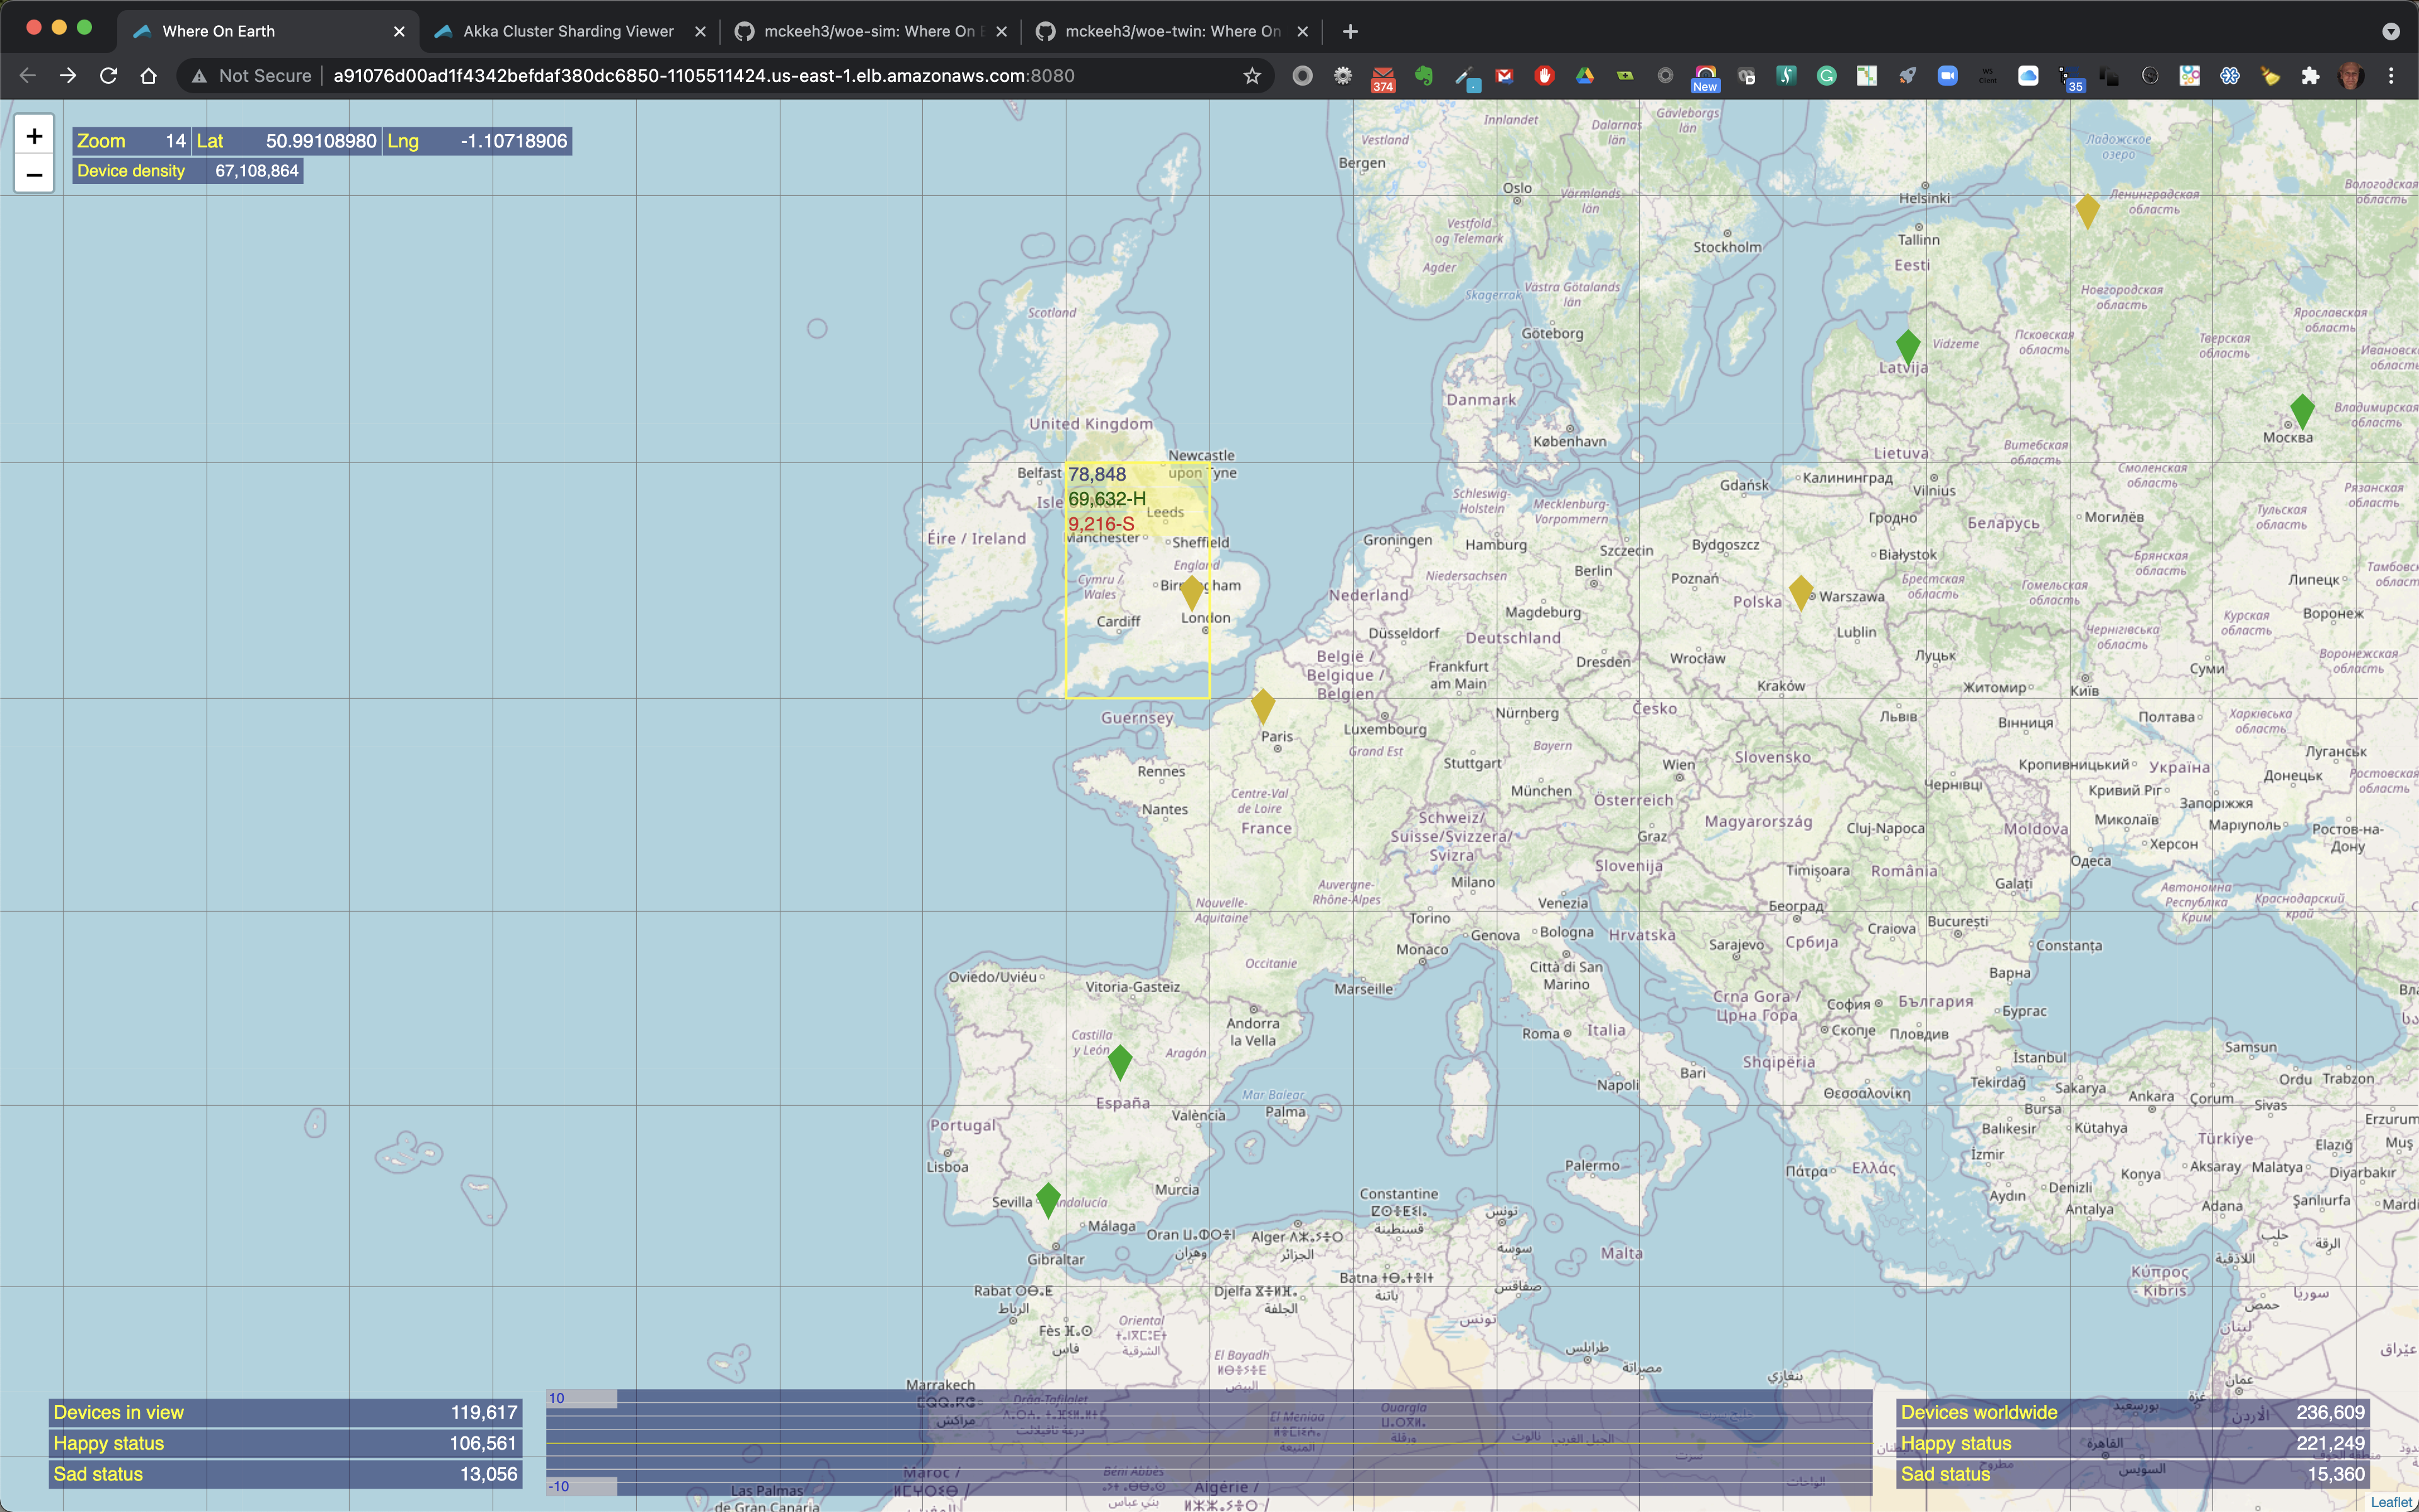Switch to Akka Cluster Sharding Viewer tab
Image resolution: width=2419 pixels, height=1512 pixels.
pyautogui.click(x=568, y=31)
